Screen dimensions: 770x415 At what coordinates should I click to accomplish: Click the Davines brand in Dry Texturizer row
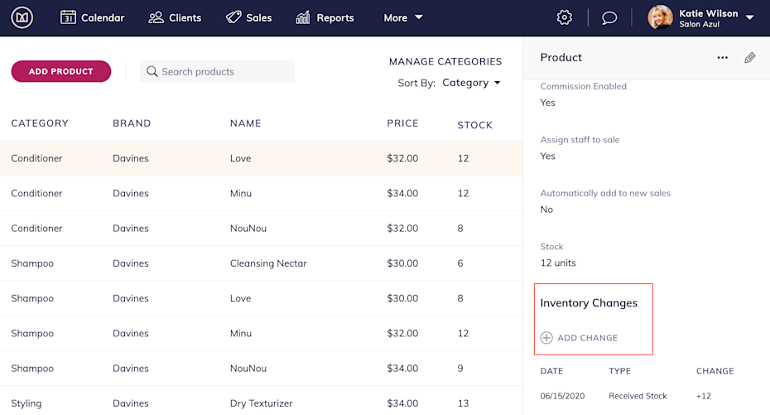click(x=131, y=403)
